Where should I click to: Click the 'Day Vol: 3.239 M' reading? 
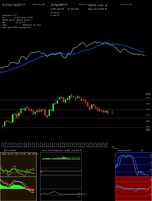click(x=97, y=9)
